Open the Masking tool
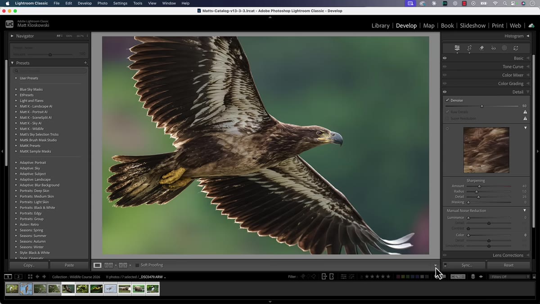 (504, 48)
